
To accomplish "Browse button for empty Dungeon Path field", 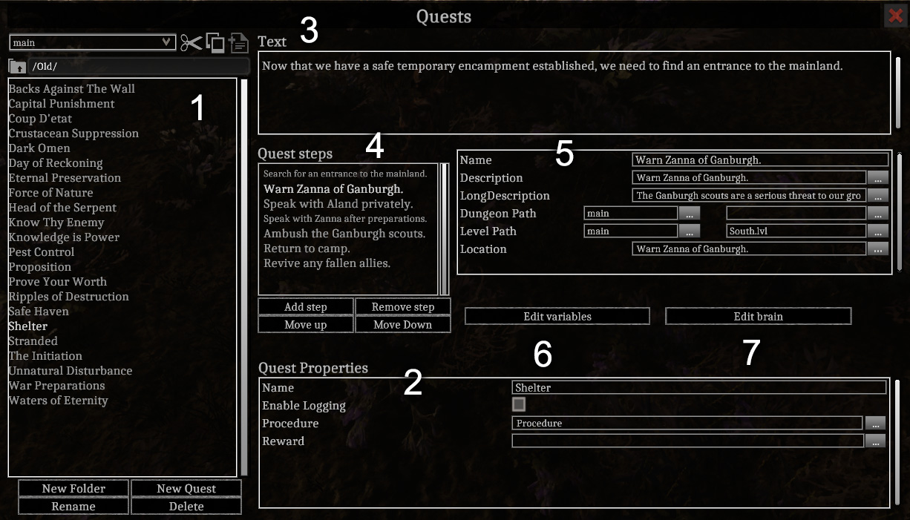I will [x=877, y=214].
